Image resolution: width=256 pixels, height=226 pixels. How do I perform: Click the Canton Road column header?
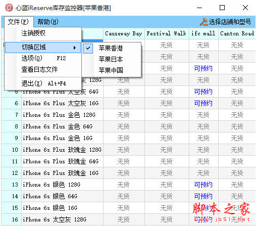pos(237,33)
